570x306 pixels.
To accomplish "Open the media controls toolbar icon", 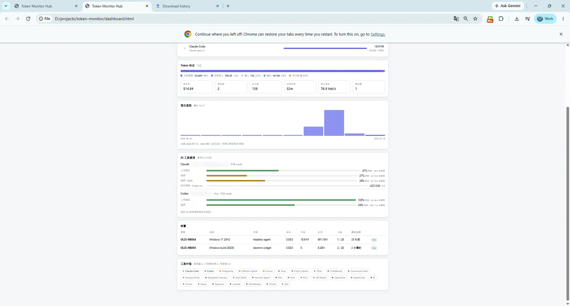I will click(x=528, y=19).
